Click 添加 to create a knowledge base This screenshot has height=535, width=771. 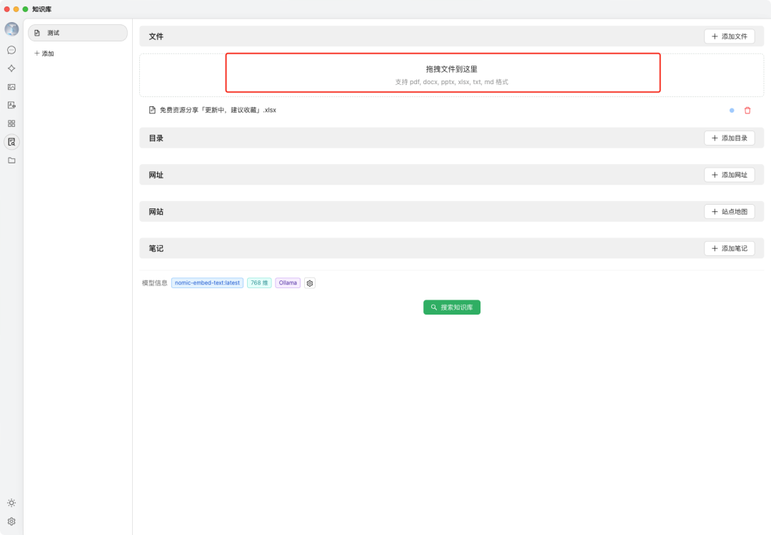44,53
